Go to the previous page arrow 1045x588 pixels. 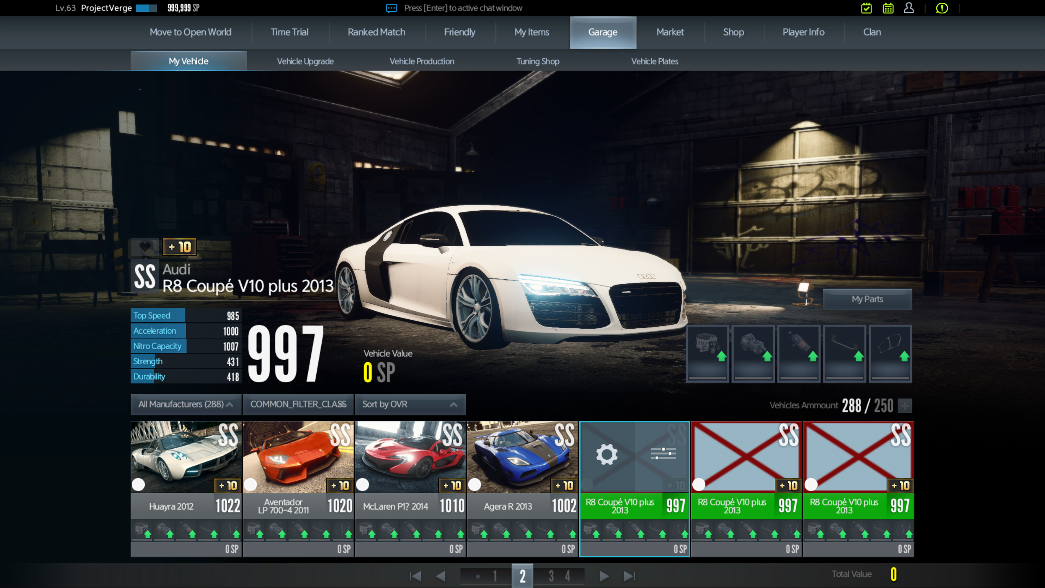[x=440, y=576]
